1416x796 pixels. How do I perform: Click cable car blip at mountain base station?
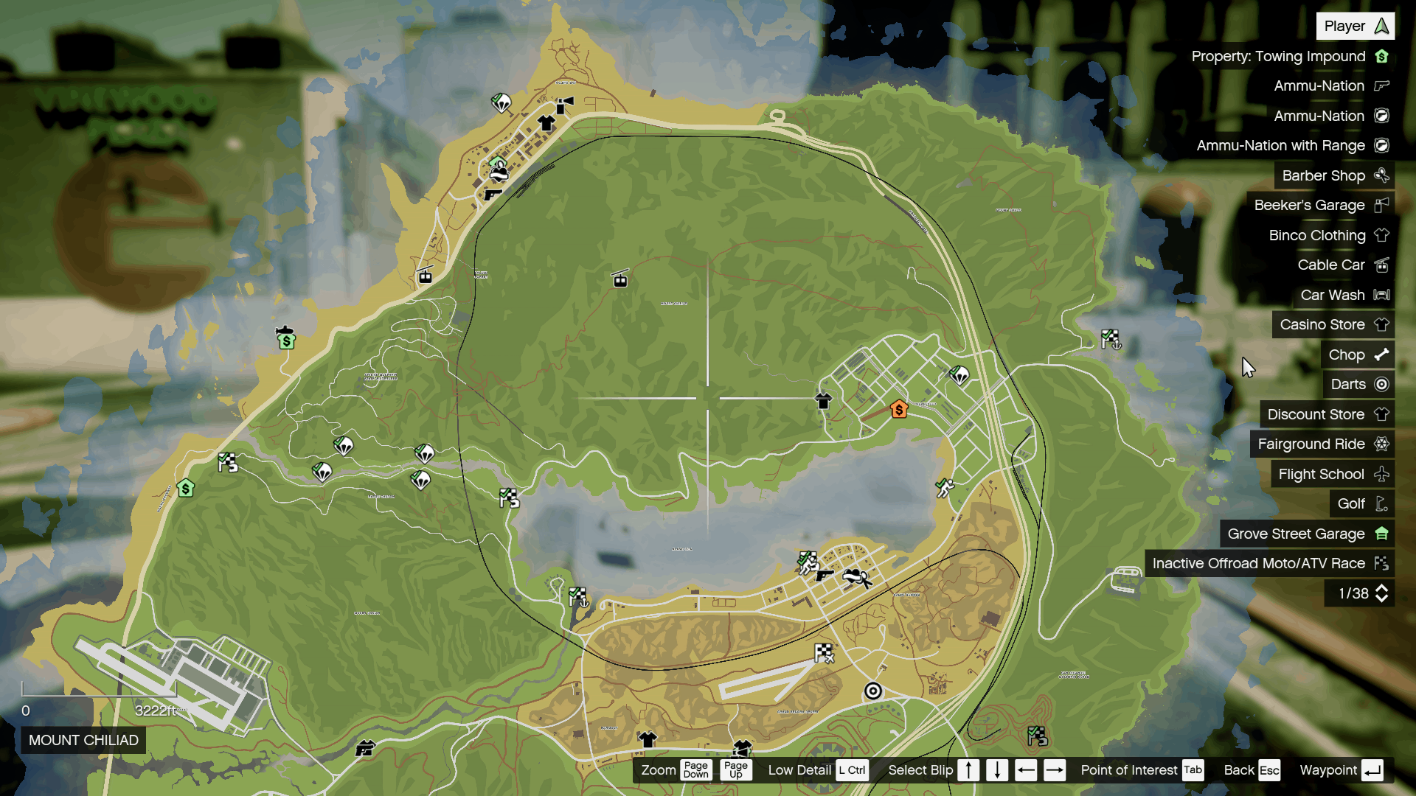pyautogui.click(x=425, y=275)
